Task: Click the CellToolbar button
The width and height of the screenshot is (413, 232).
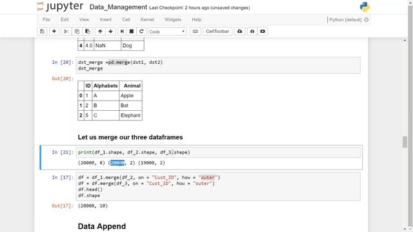Action: click(x=217, y=32)
